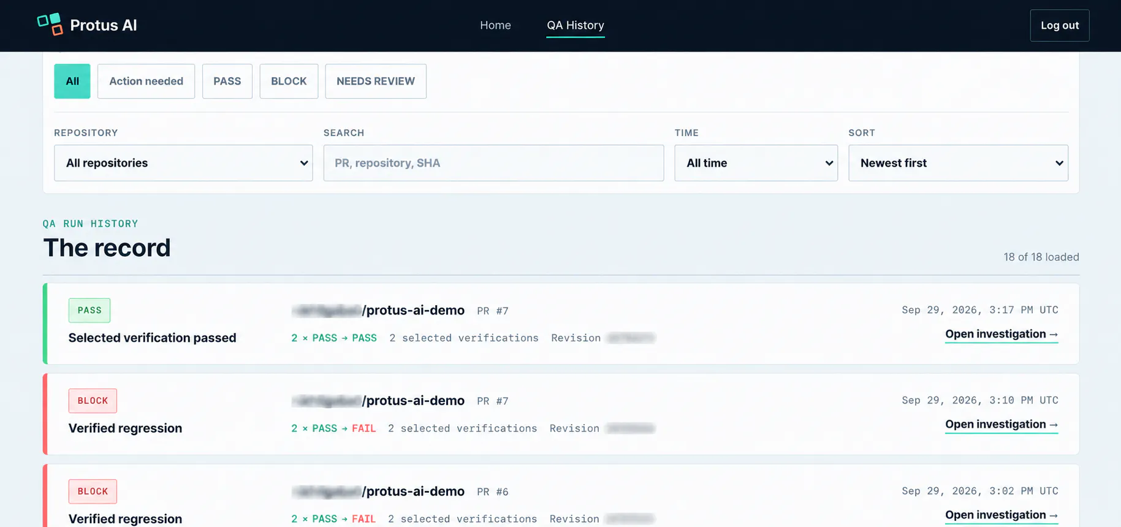Filter by Action needed
This screenshot has width=1121, height=527.
pyautogui.click(x=146, y=81)
